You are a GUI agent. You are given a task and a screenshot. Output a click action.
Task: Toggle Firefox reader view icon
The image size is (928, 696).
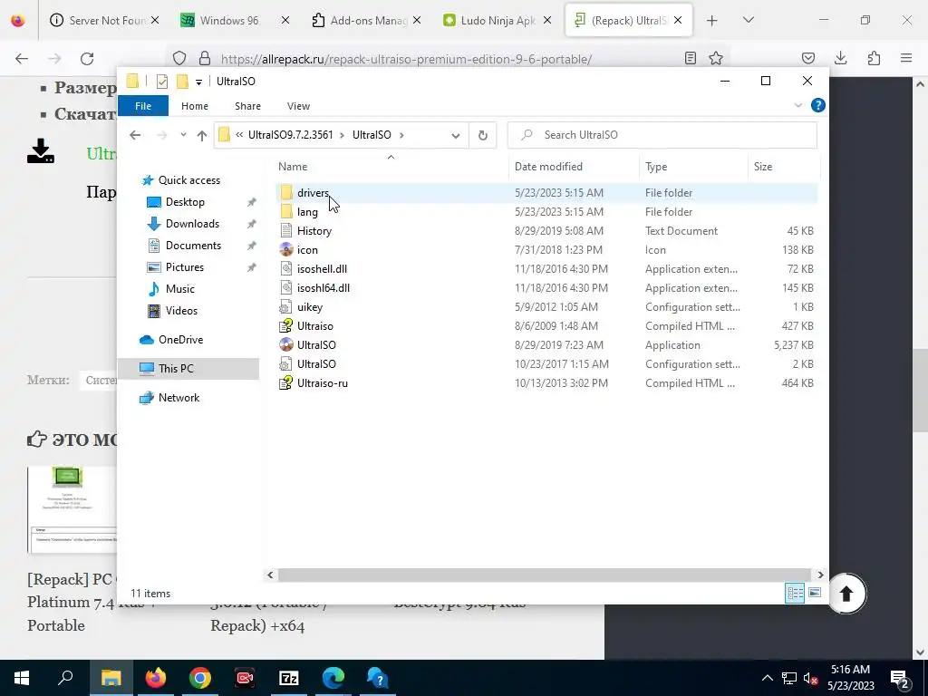[690, 58]
